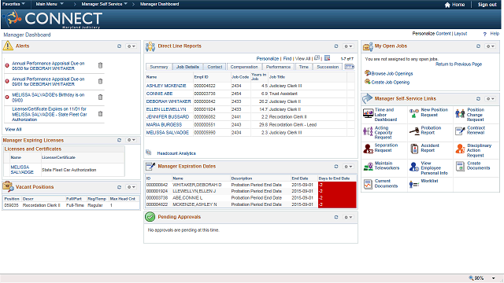This screenshot has height=283, width=504.
Task: Open Pending Approvals settings dropdown
Action: point(348,217)
